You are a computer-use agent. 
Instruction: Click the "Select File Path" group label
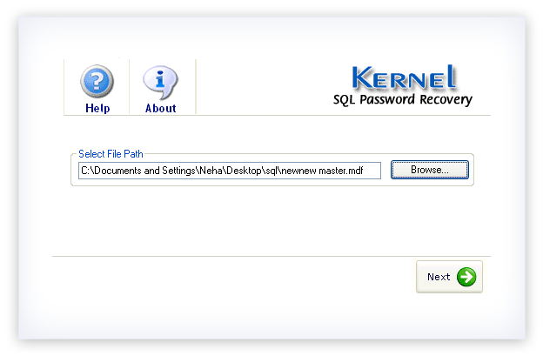pos(111,154)
